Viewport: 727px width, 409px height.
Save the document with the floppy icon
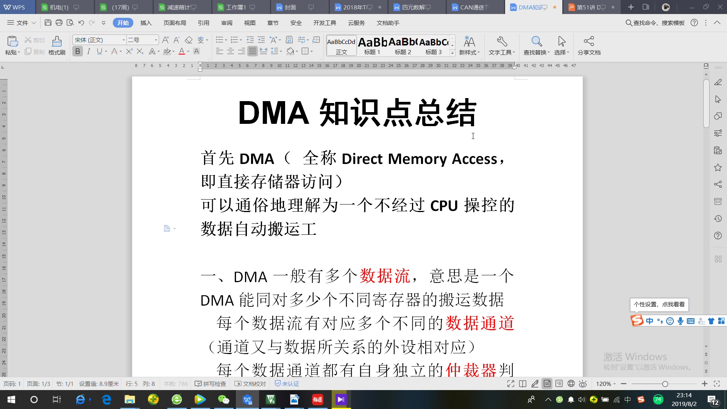coord(48,23)
